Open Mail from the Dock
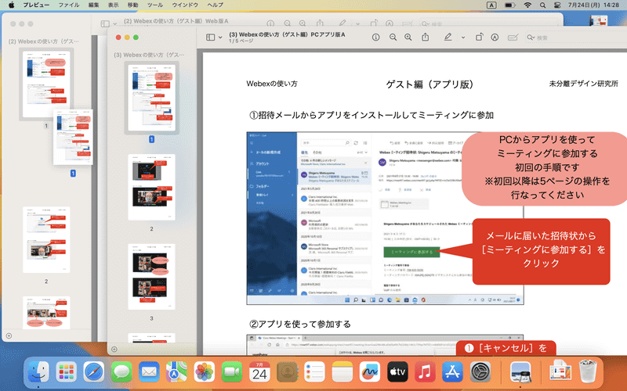Viewport: 627px width, 391px height. coord(149,372)
